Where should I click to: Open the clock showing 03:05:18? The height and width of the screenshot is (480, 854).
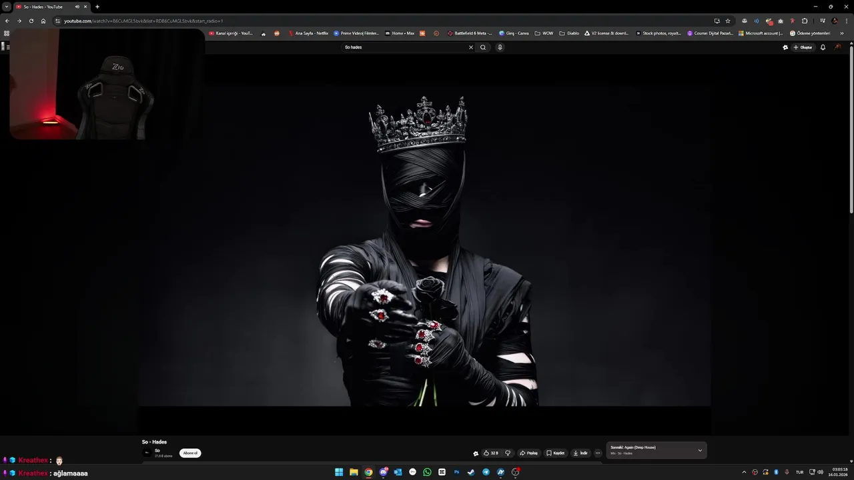839,472
